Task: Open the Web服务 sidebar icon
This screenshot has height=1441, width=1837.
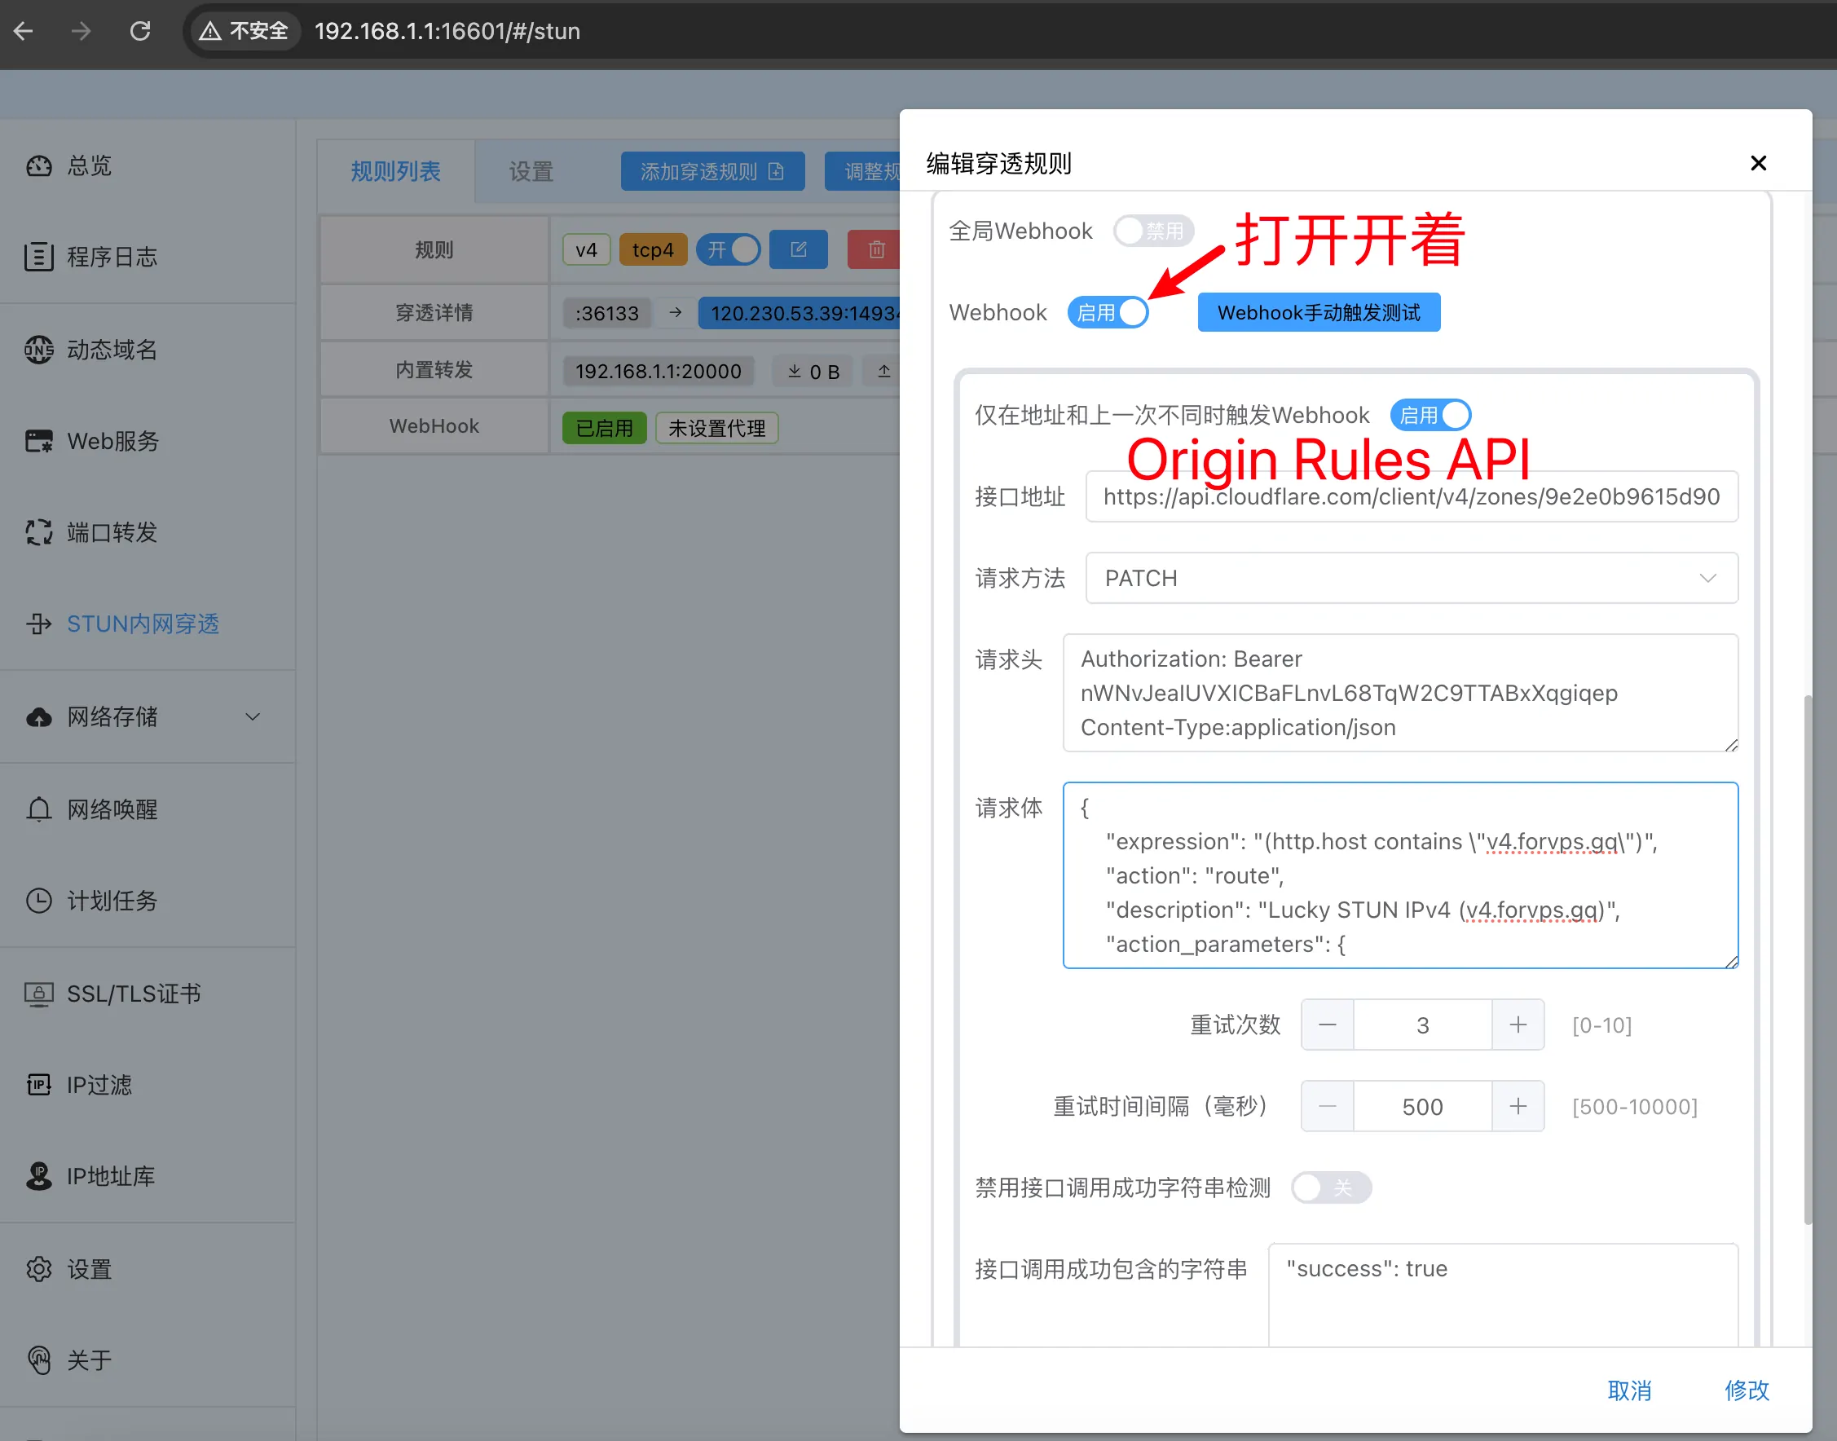Action: pyautogui.click(x=39, y=441)
